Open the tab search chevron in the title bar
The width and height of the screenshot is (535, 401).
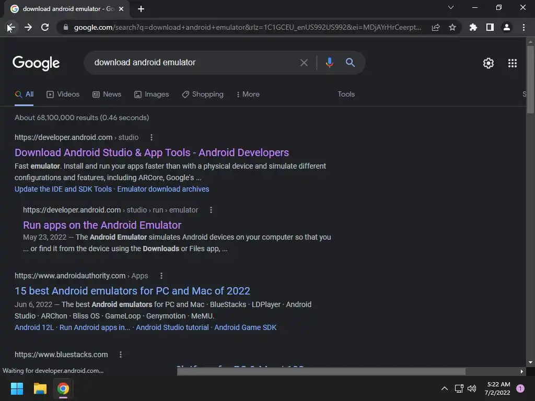tap(451, 7)
